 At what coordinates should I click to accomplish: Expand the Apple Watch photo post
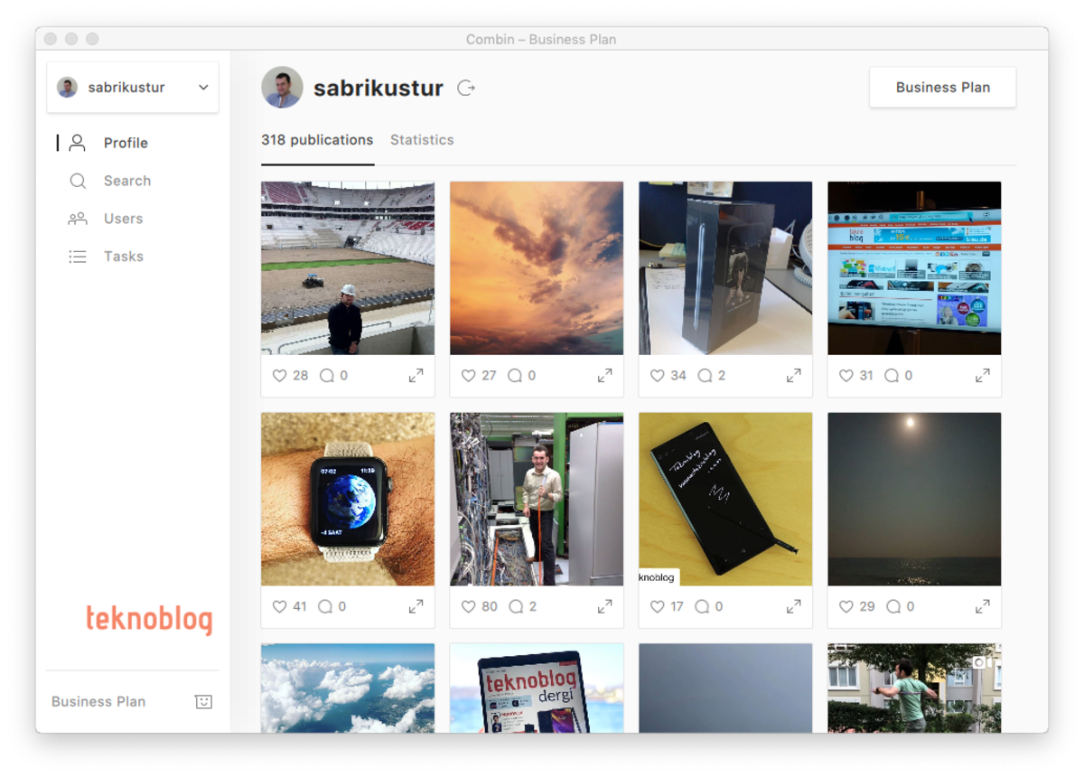tap(416, 607)
